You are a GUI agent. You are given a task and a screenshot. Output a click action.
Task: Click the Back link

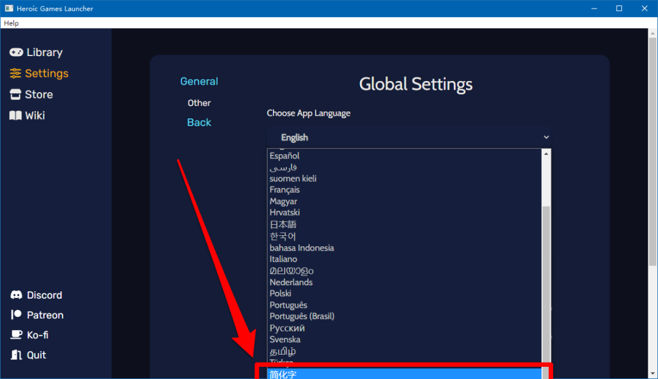coord(199,122)
